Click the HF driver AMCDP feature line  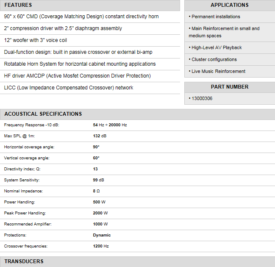77,76
